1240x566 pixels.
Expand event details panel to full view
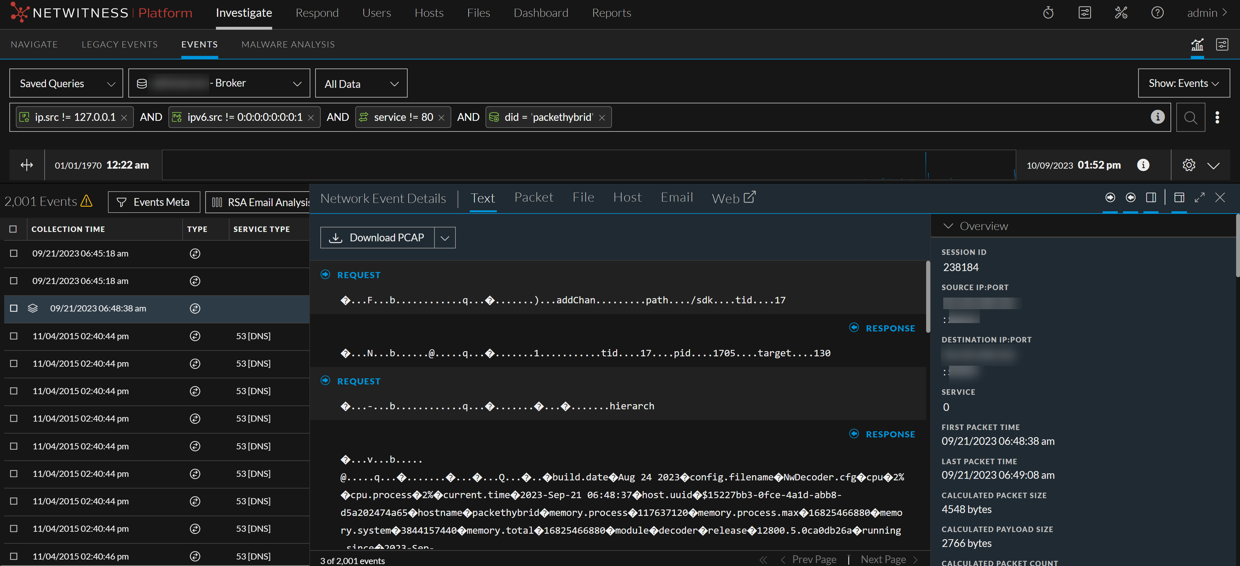pos(1199,198)
